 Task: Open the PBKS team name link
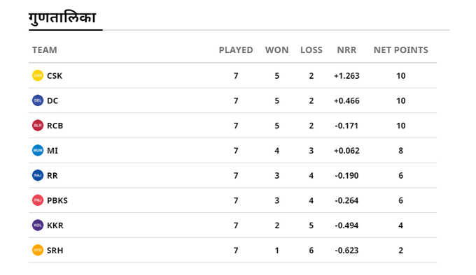(57, 200)
